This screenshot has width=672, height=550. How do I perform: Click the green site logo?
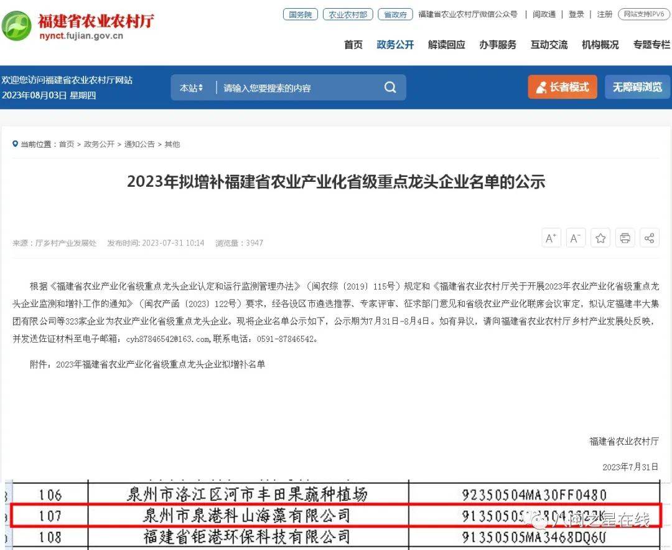(x=17, y=26)
